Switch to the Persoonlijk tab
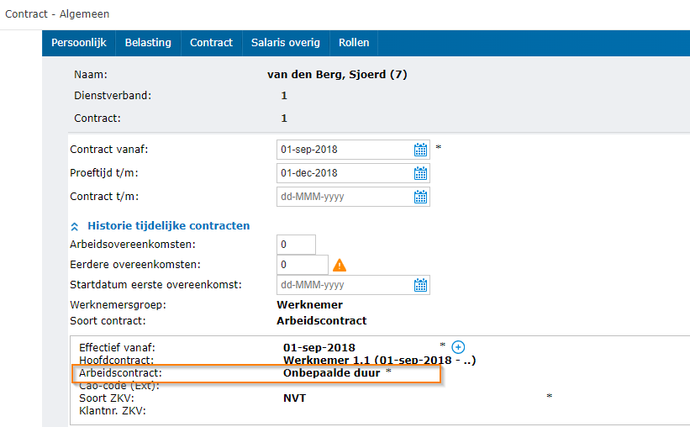This screenshot has width=690, height=427. 78,43
